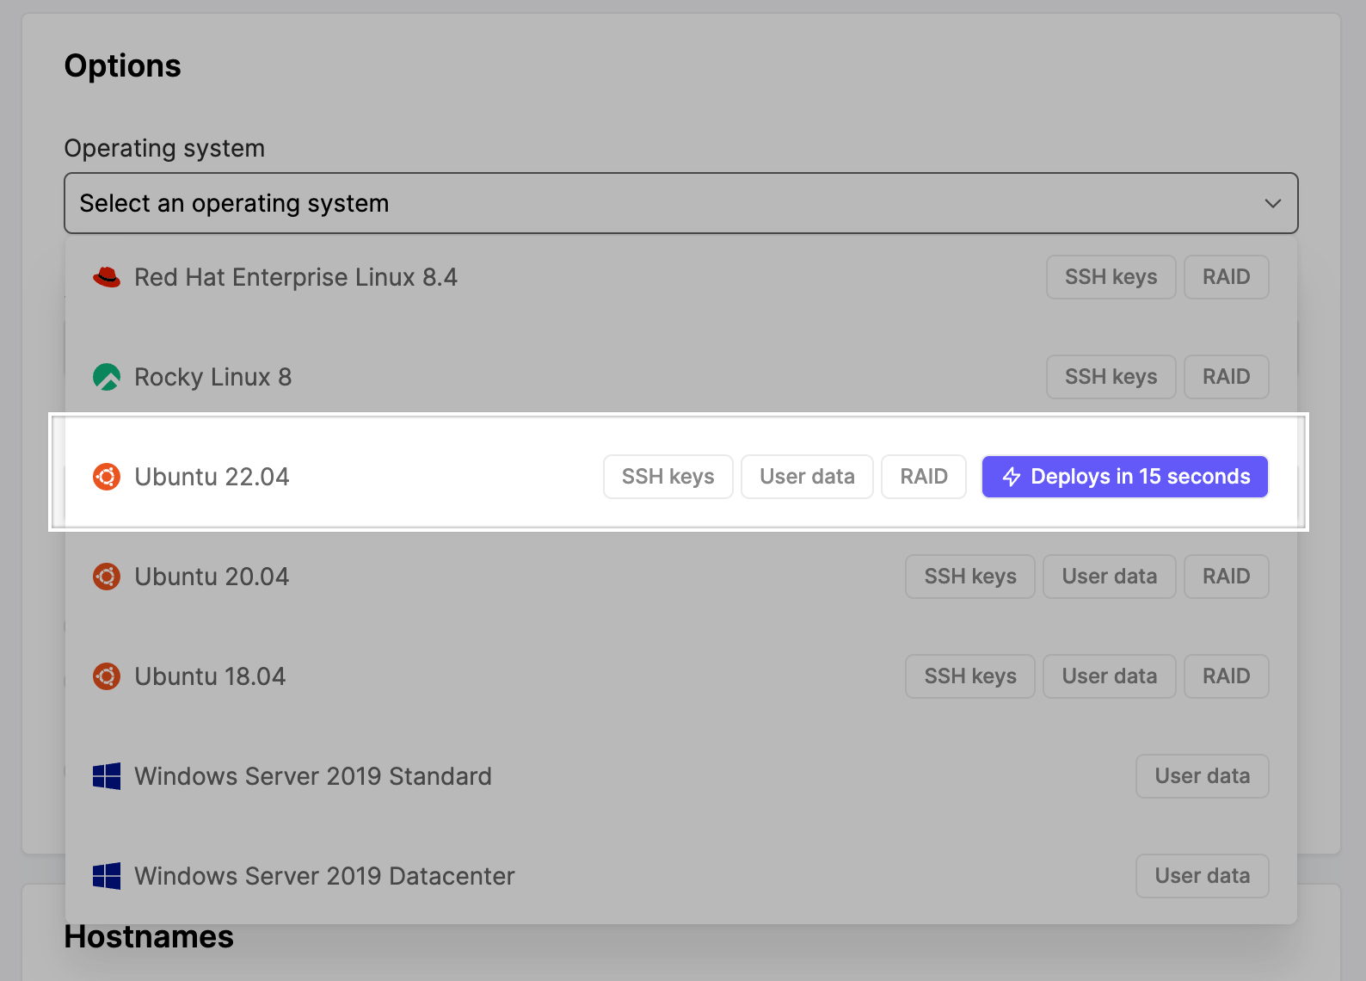
Task: Click RAID tag on Rocky Linux row
Action: point(1227,377)
